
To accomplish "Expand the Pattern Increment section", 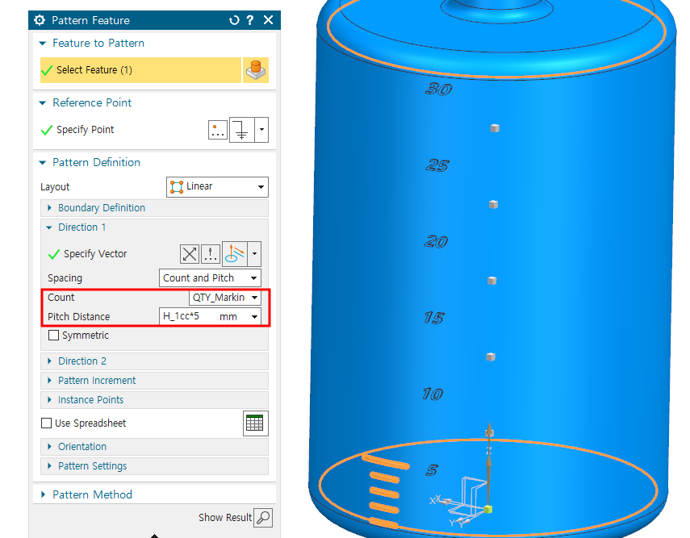I will [x=97, y=381].
